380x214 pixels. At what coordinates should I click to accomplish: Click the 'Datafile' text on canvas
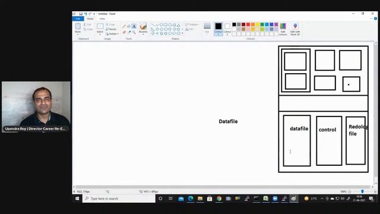coord(228,121)
